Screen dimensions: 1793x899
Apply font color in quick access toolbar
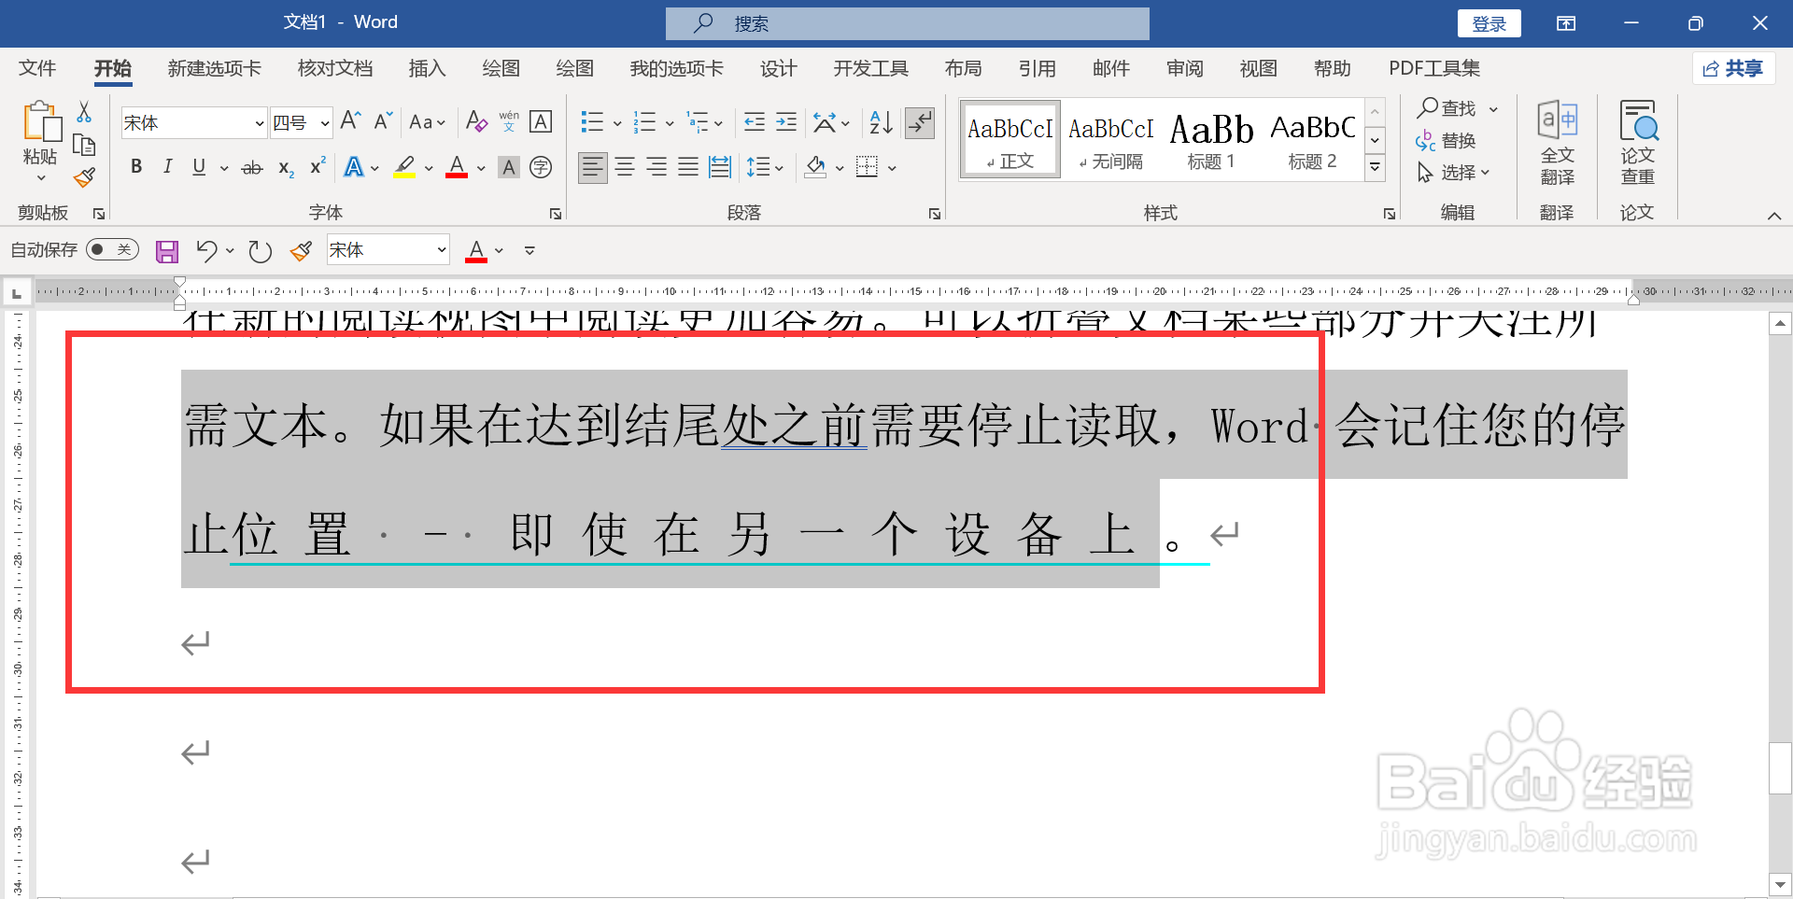coord(476,251)
